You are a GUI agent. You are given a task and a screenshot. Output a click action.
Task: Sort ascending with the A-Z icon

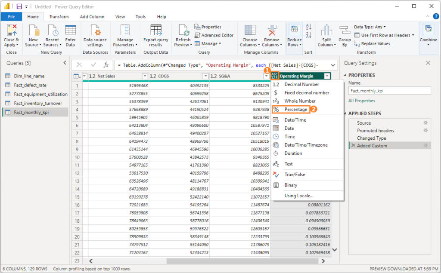point(308,27)
